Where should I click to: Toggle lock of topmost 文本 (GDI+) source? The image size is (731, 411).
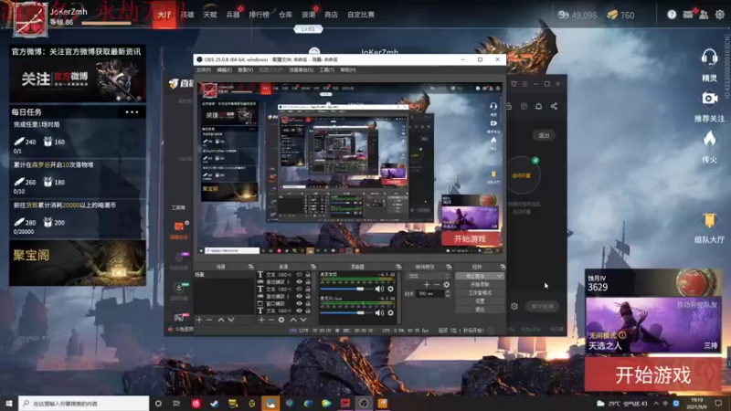pos(308,275)
